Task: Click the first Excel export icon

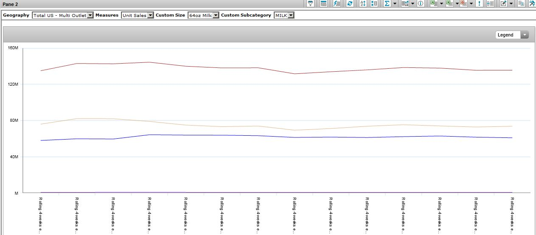Action: click(x=433, y=3)
